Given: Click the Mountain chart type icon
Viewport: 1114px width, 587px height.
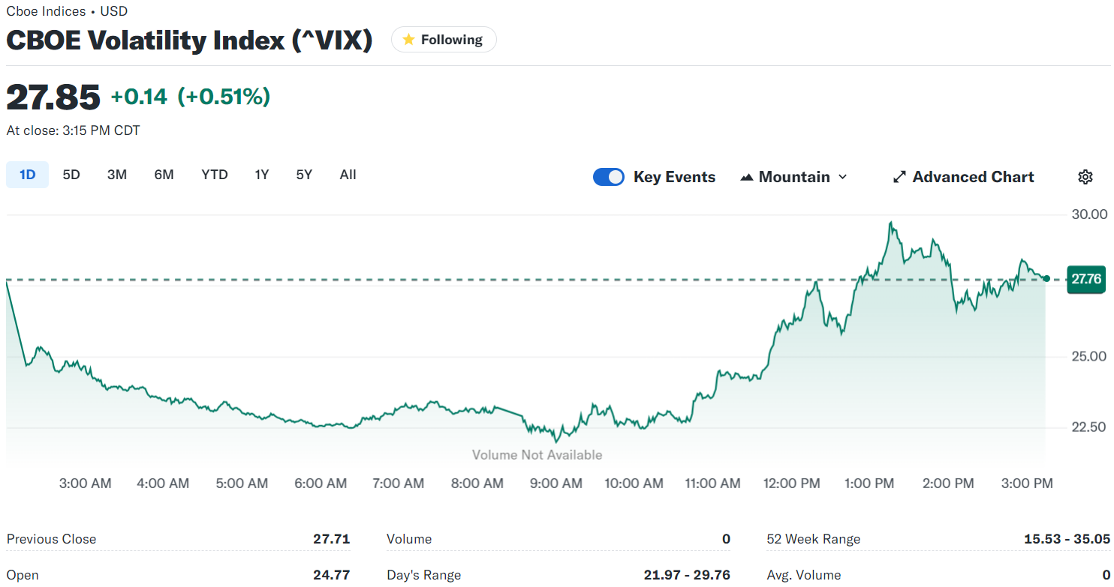Looking at the screenshot, I should click(x=746, y=178).
